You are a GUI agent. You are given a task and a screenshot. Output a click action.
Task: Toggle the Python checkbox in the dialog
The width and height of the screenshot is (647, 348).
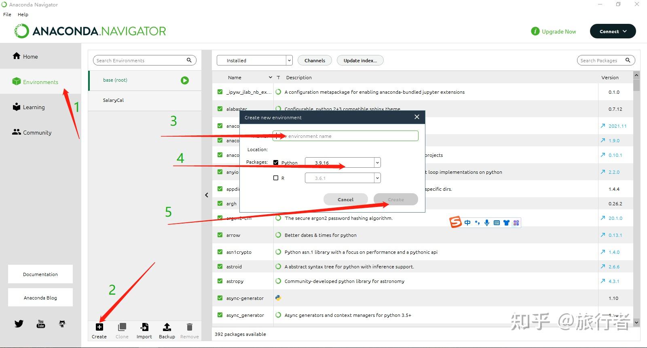click(x=276, y=162)
